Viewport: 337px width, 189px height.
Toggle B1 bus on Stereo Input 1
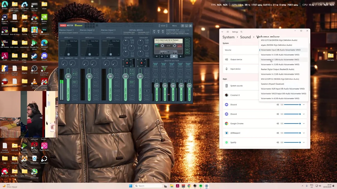[x=75, y=82]
